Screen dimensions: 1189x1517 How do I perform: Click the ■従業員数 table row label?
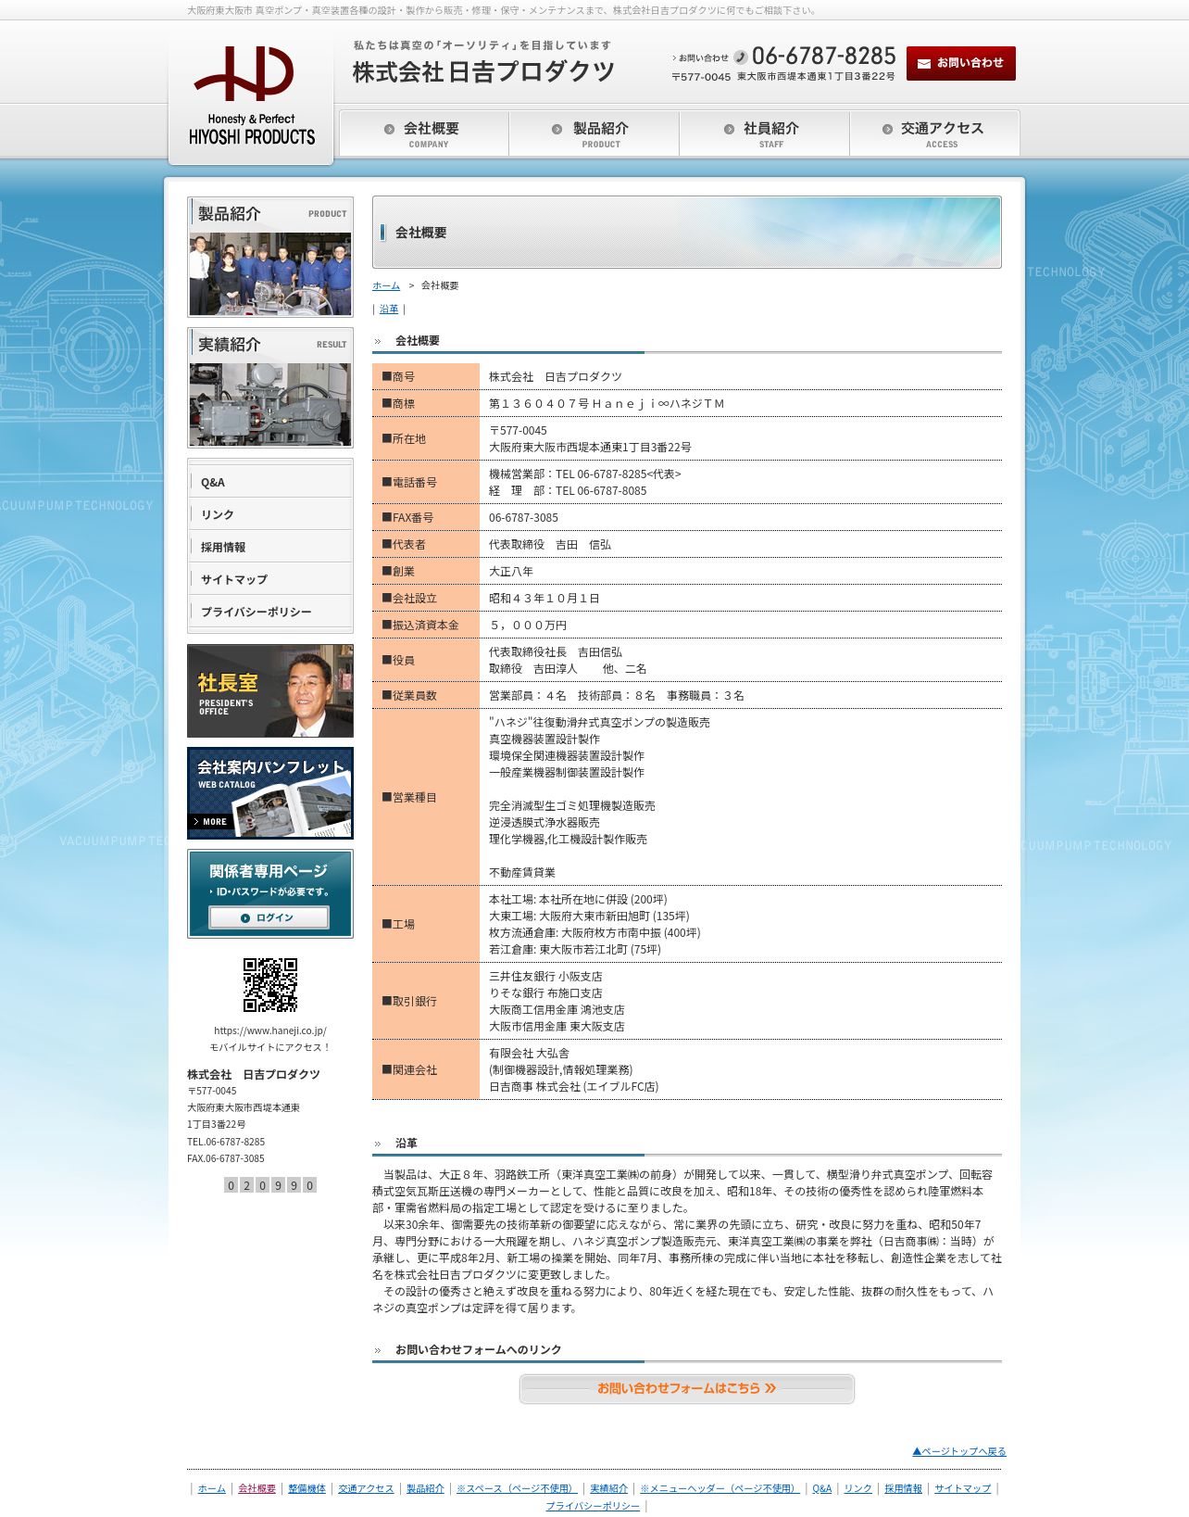pyautogui.click(x=409, y=696)
